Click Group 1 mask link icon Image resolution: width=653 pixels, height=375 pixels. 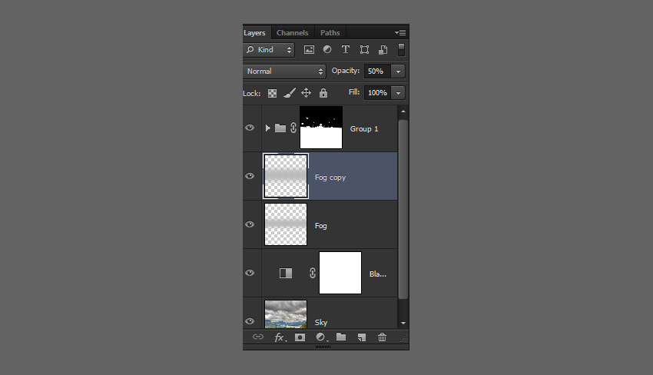(x=293, y=128)
